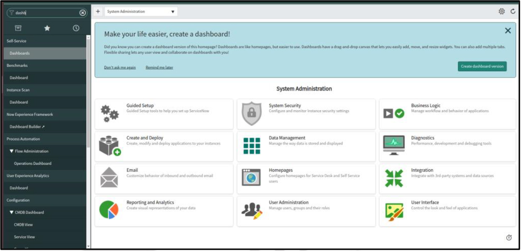Open the User Administration link

[289, 202]
